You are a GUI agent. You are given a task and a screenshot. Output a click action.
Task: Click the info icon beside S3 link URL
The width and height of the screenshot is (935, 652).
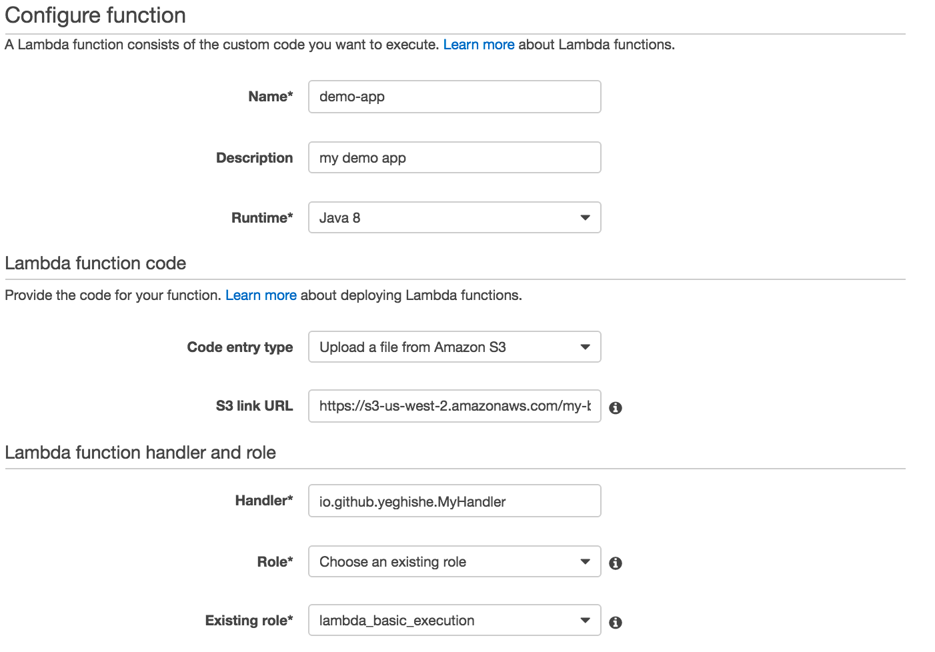pyautogui.click(x=616, y=407)
